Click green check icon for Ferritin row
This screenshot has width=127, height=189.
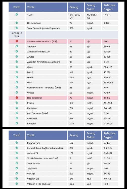(17, 77)
